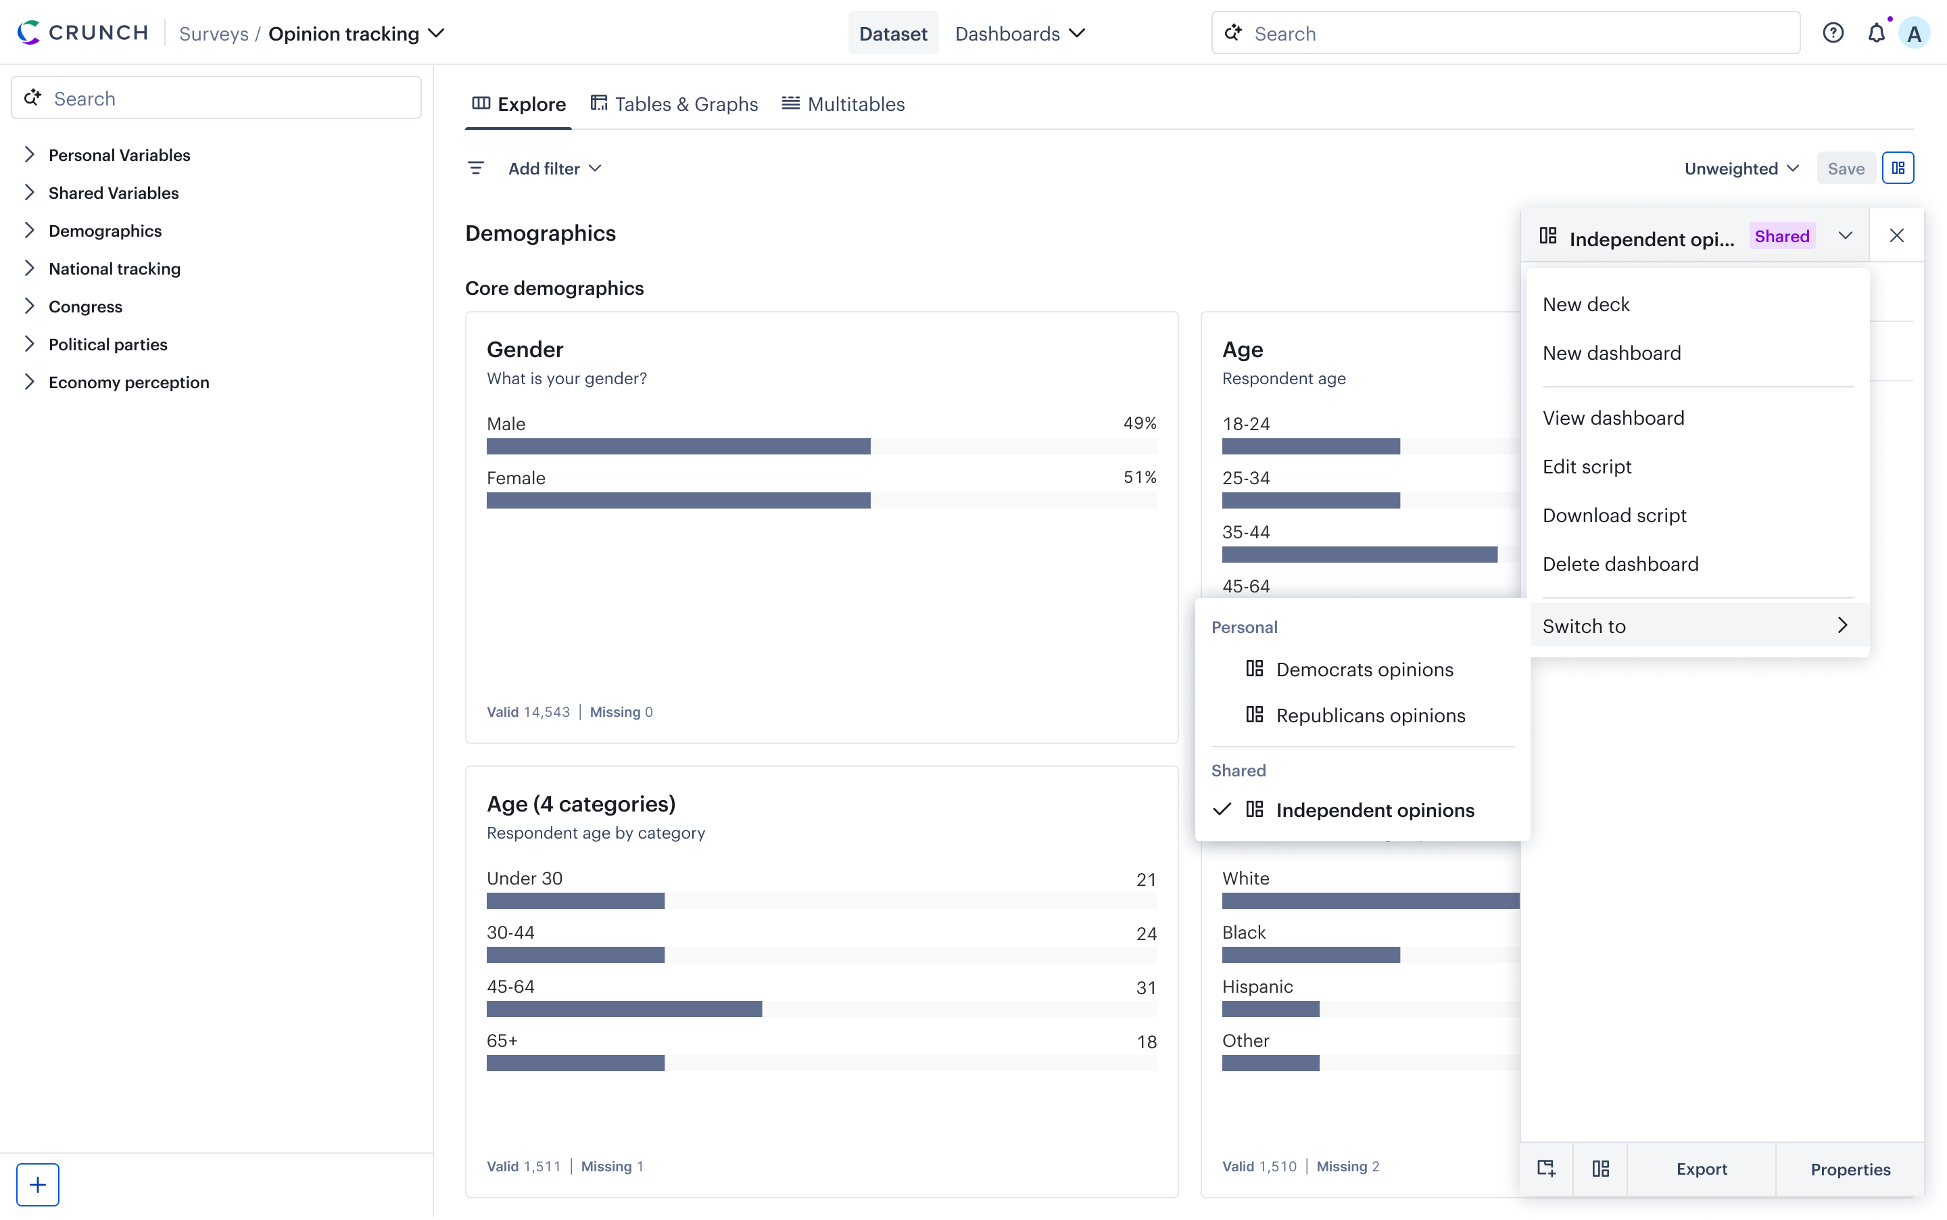Screen dimensions: 1947x1220
Task: Click the dashboard layout icon beside Export
Action: tap(1600, 1167)
